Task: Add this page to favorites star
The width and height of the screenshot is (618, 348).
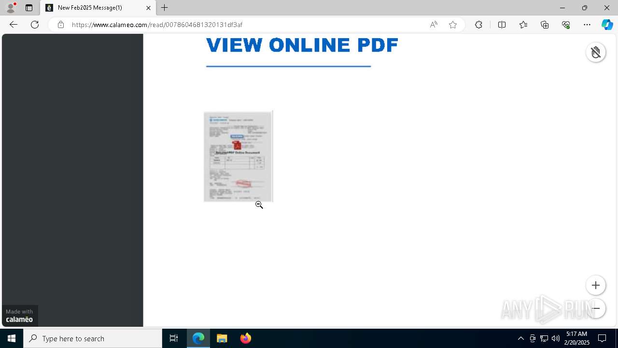Action: (x=453, y=25)
